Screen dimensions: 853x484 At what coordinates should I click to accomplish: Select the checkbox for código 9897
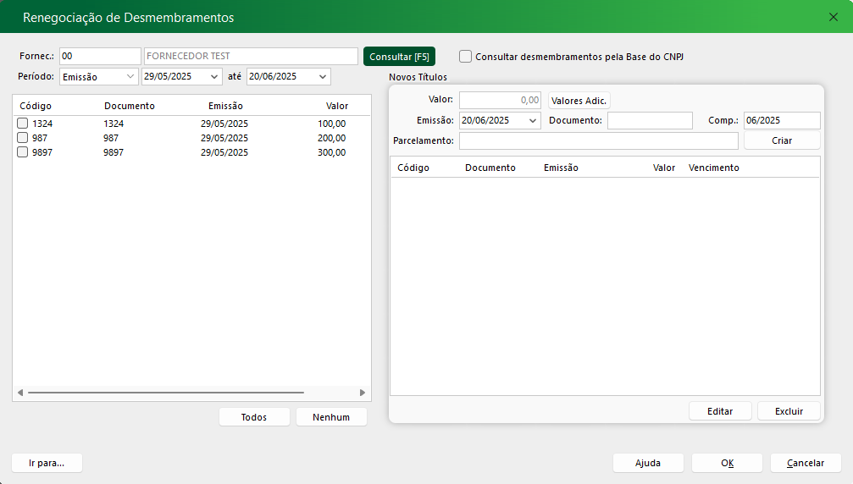23,152
